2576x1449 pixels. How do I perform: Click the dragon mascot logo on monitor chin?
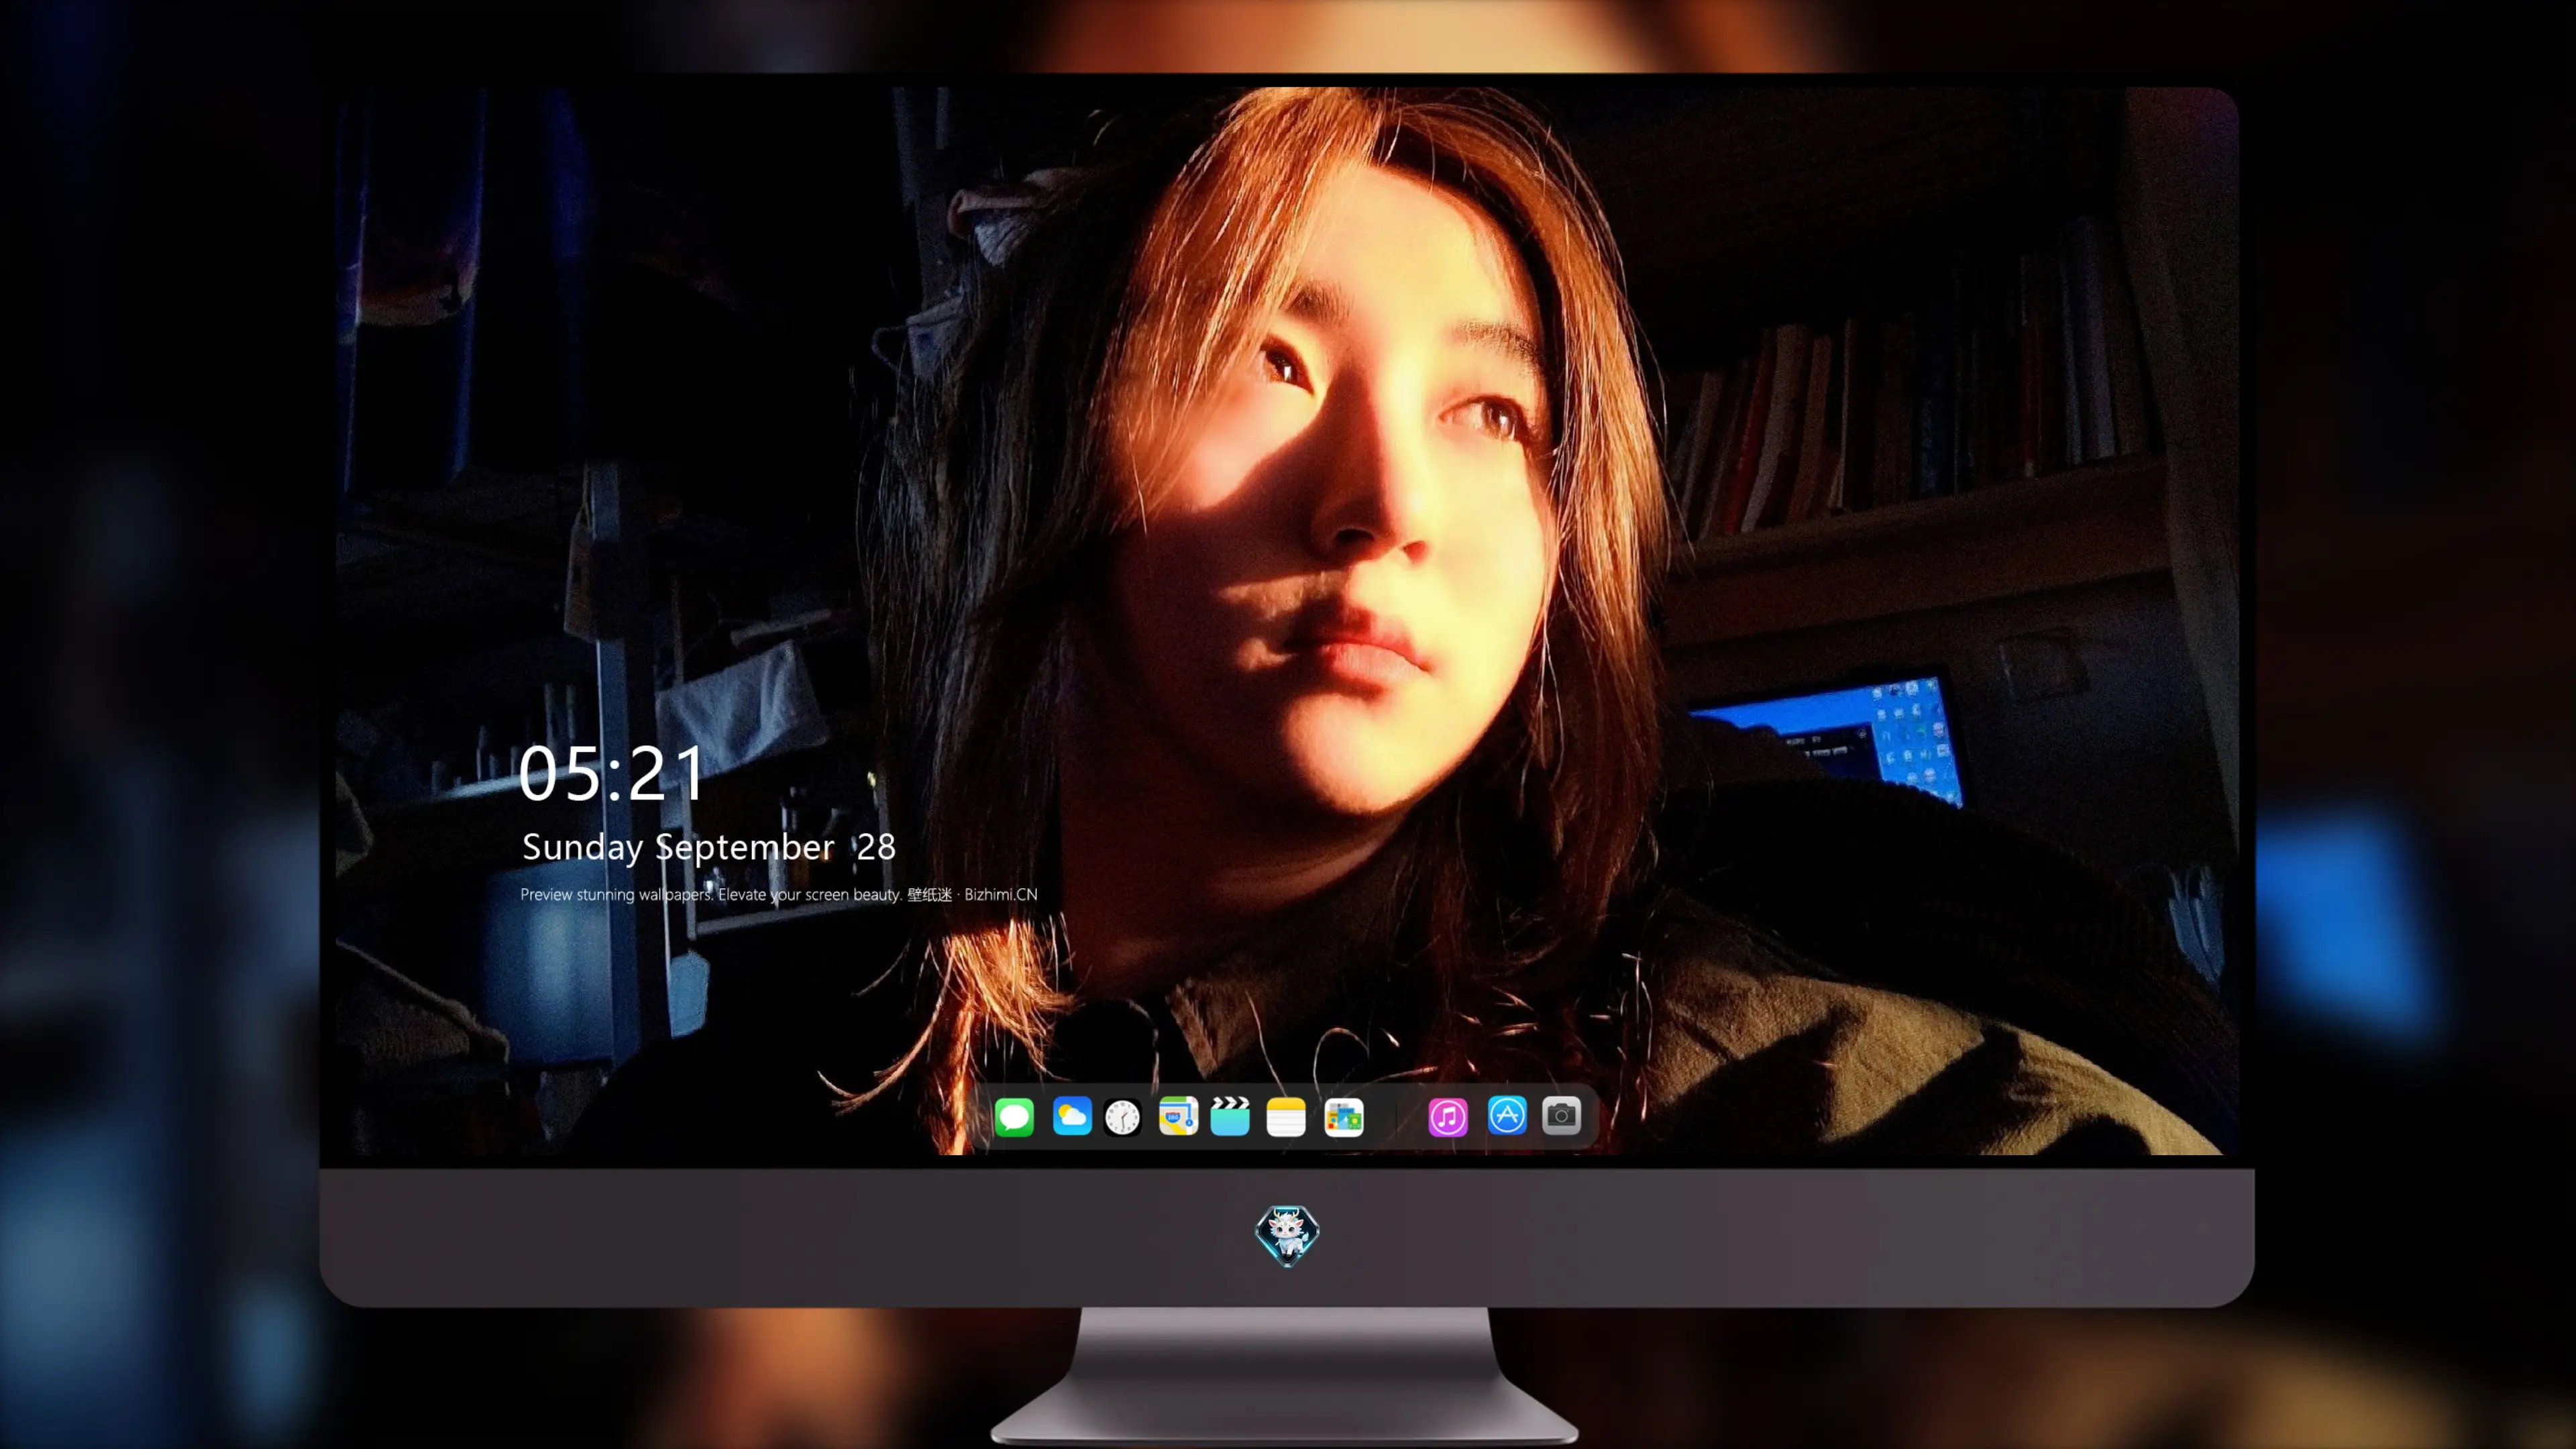[1287, 1236]
